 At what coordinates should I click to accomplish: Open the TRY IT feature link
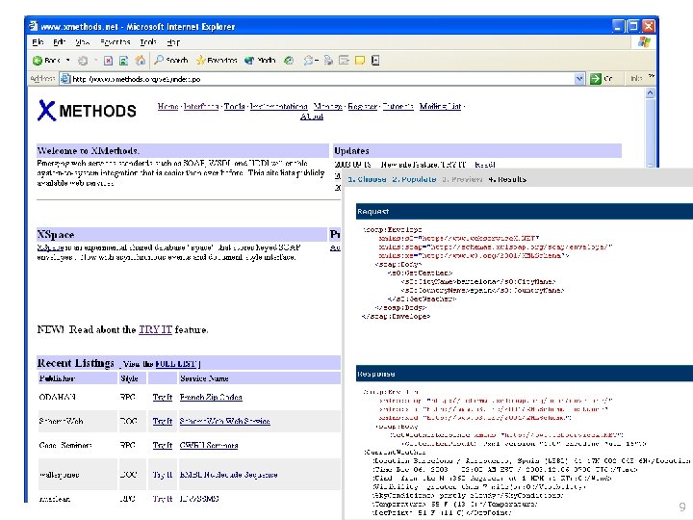click(155, 329)
